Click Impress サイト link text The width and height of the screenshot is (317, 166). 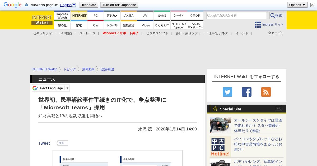273,25
